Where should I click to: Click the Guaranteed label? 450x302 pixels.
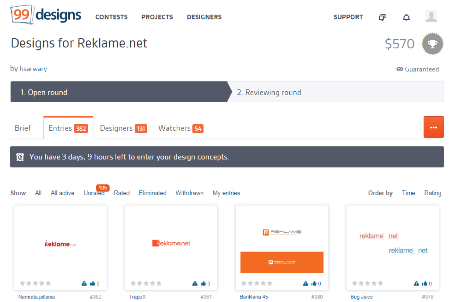point(422,69)
